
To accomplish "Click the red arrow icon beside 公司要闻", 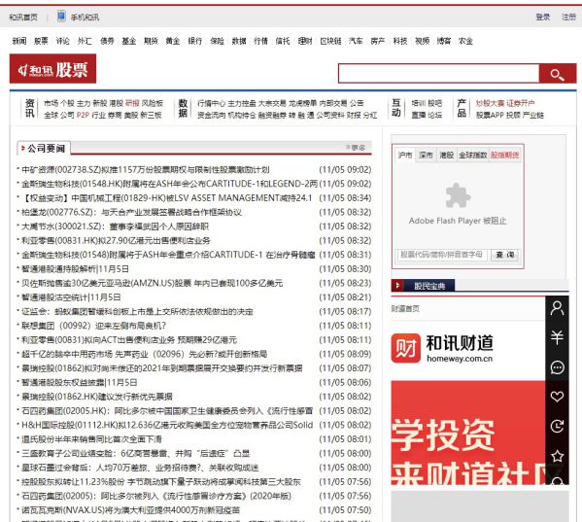I will click(22, 148).
